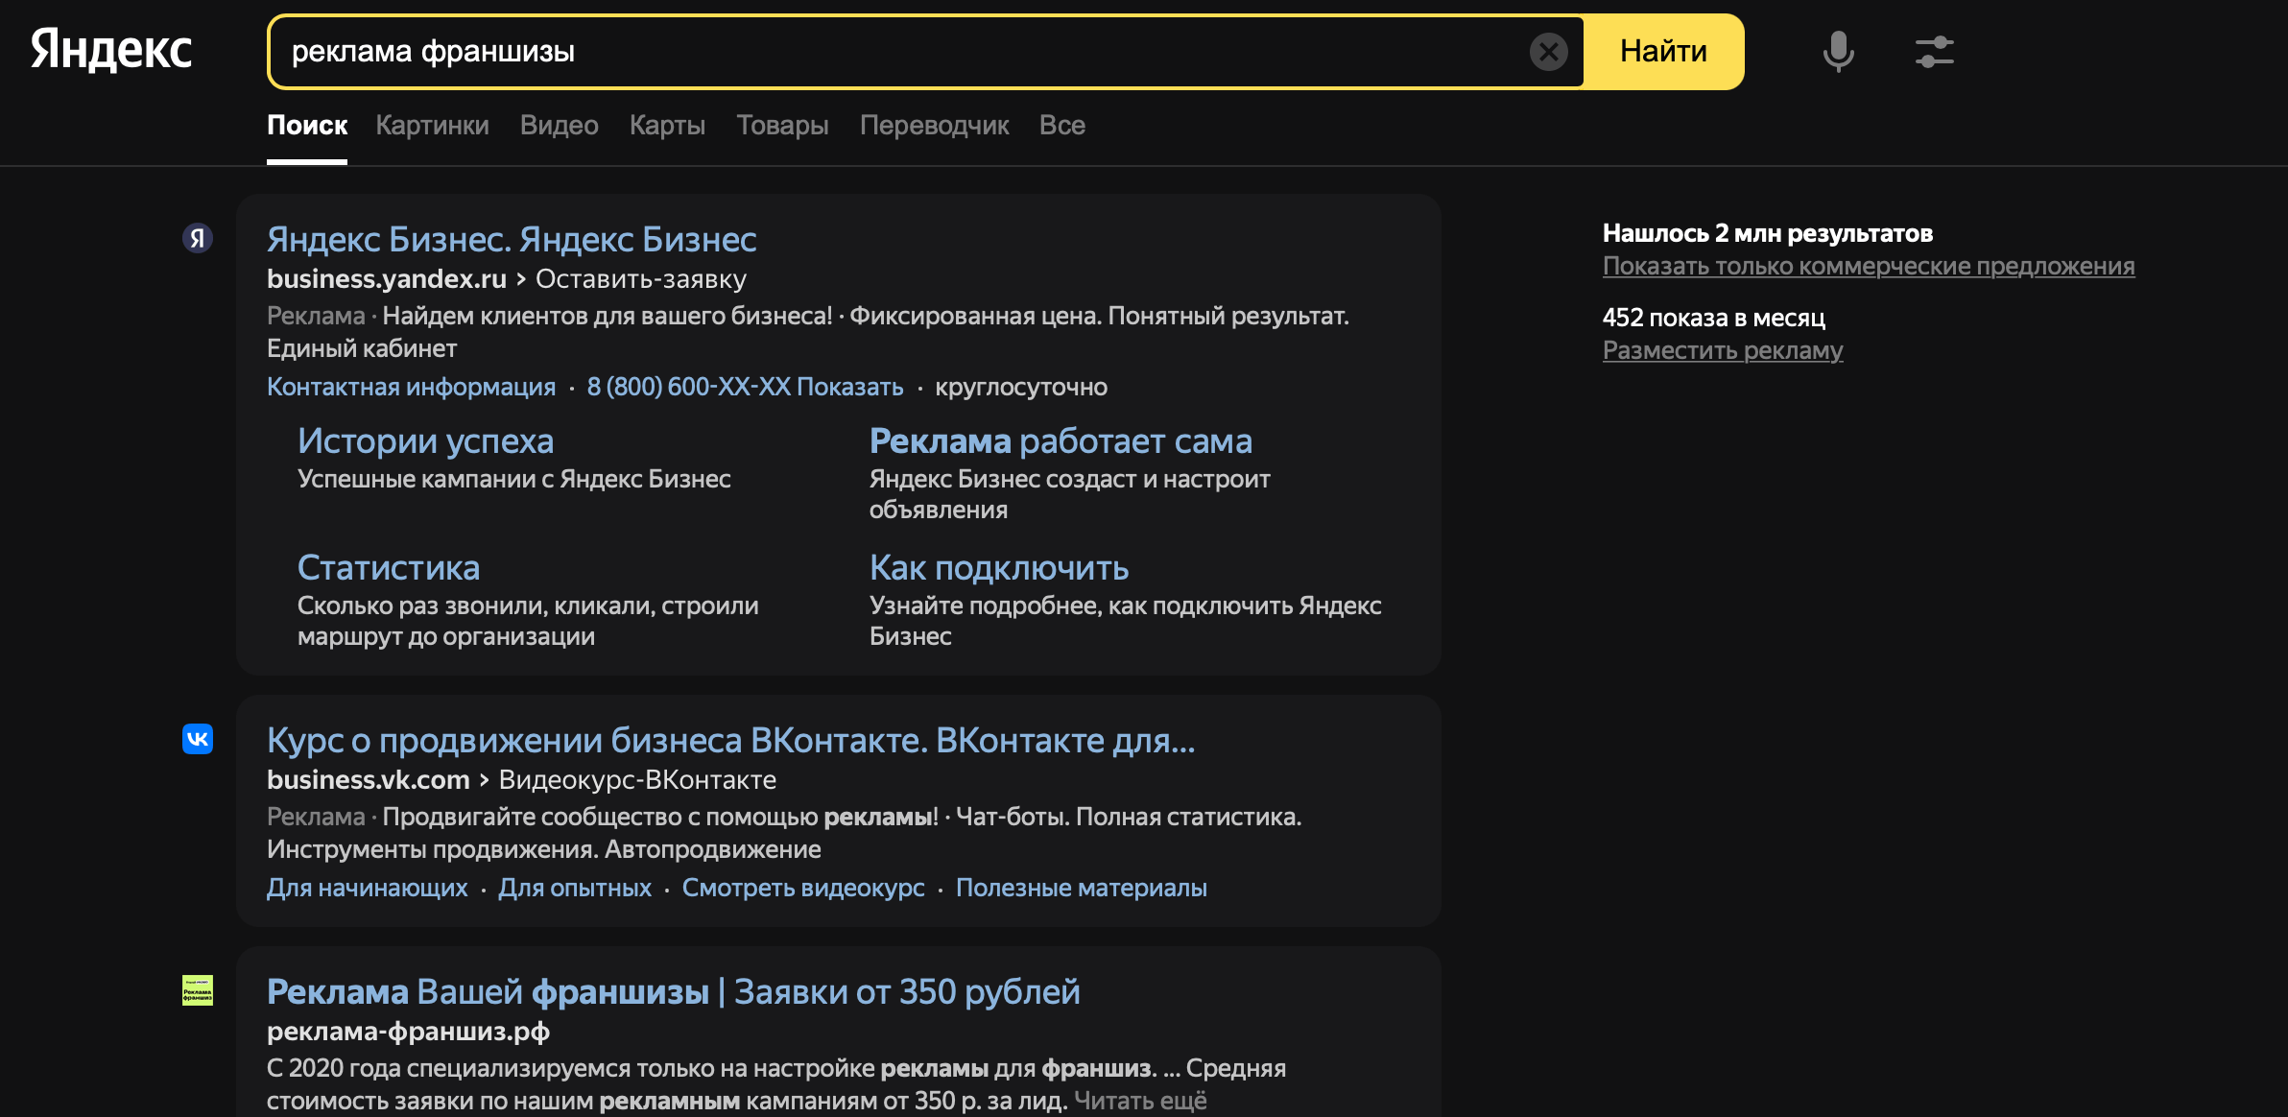This screenshot has width=2288, height=1117.
Task: Click the 'Яндекс Бизнес создаст и настроит объявления' text
Action: click(x=1069, y=494)
